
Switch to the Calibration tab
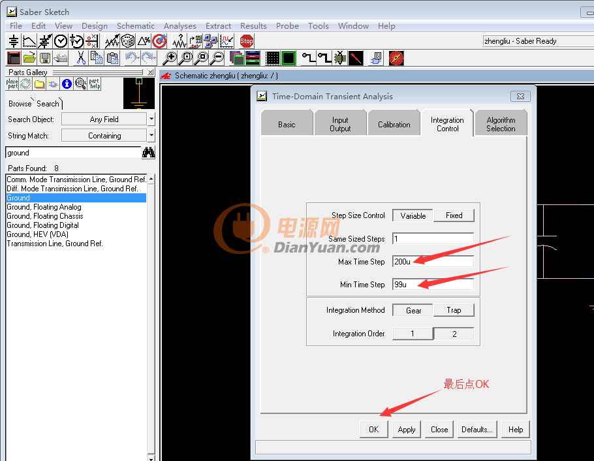394,124
